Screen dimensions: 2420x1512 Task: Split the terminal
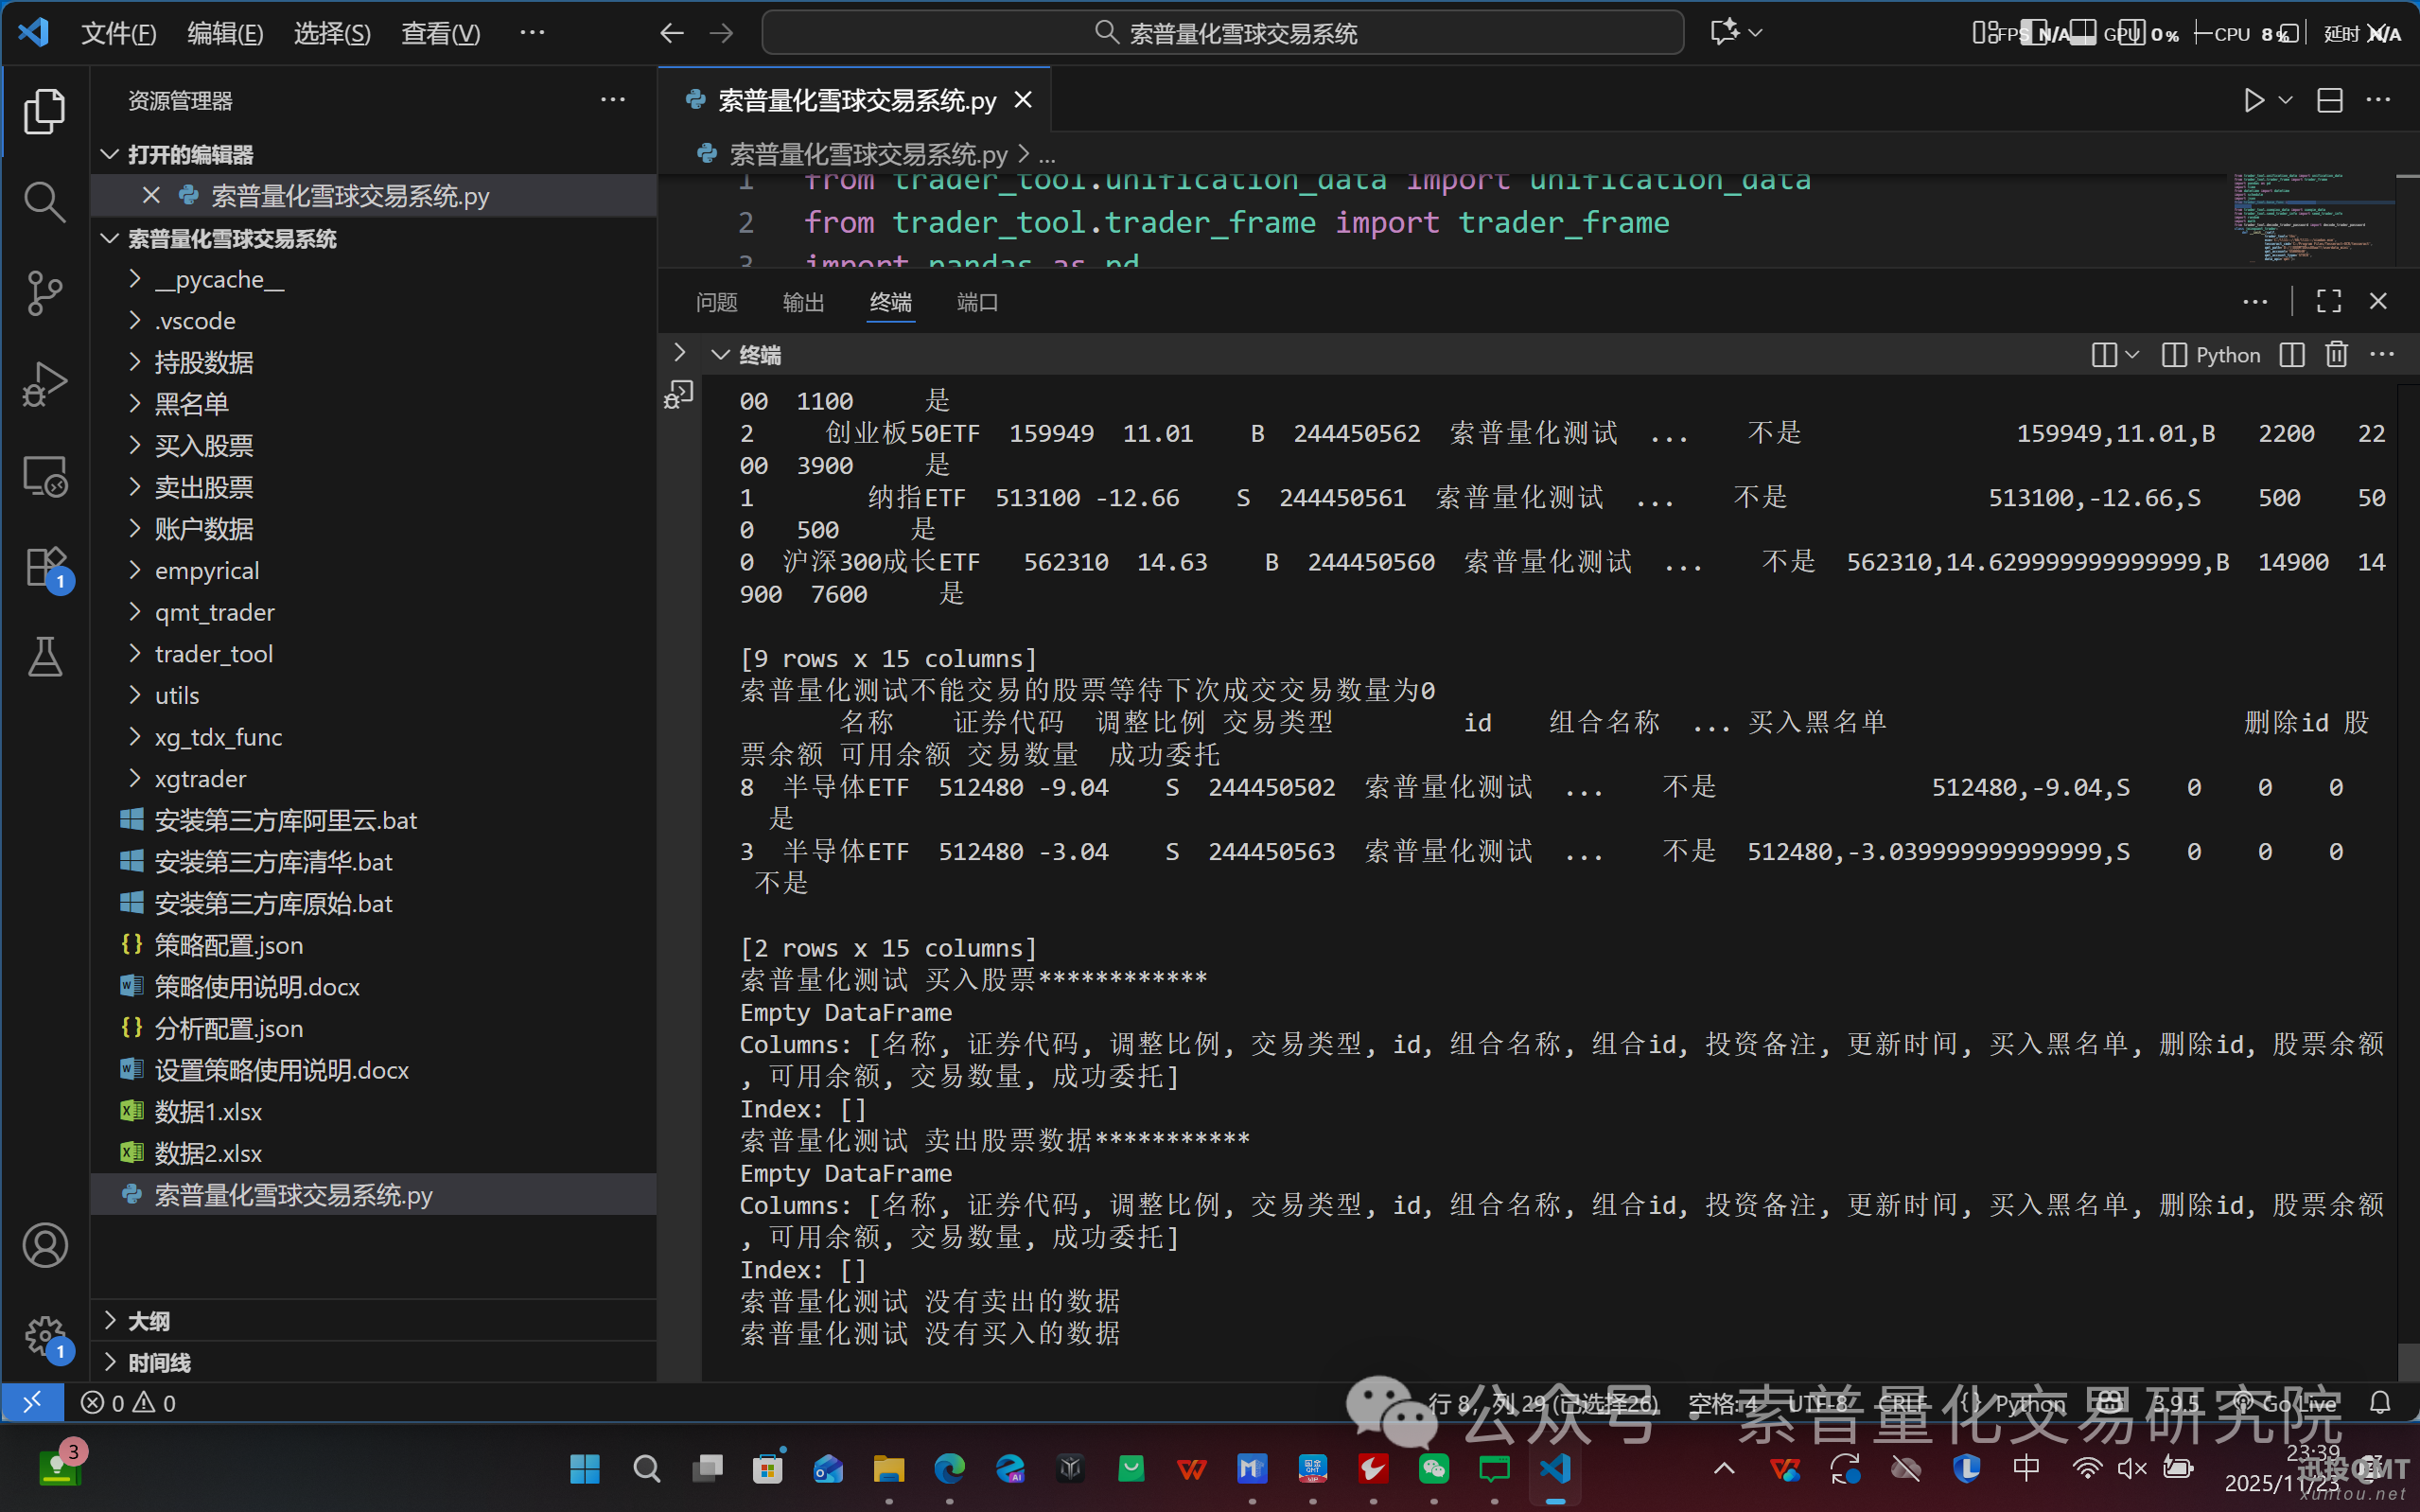[x=2291, y=354]
